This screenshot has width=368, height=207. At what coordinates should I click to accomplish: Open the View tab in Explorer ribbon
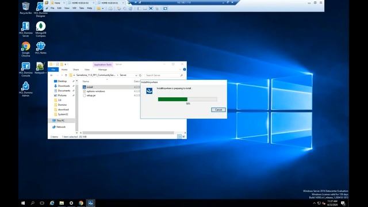pos(87,70)
